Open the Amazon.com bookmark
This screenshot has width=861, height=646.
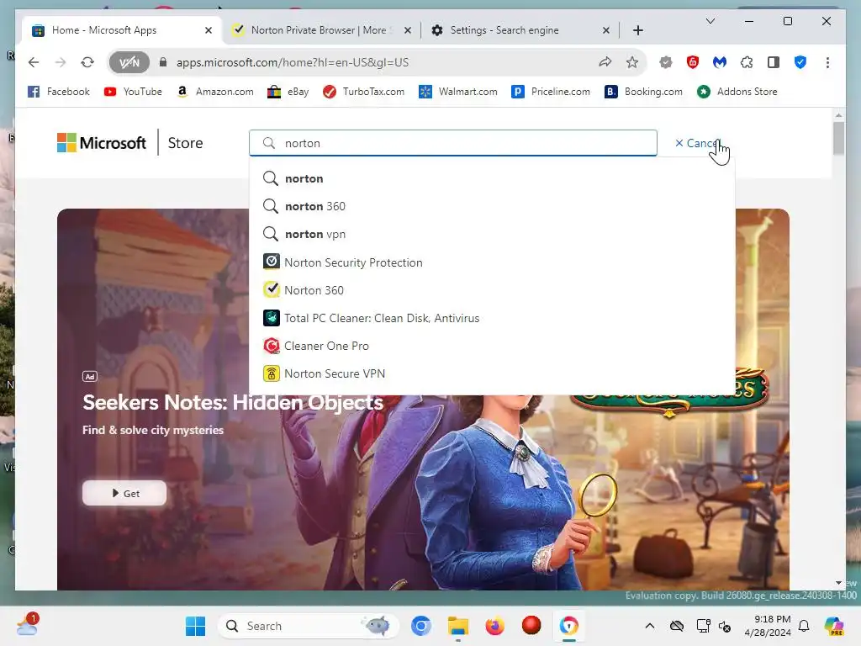pos(215,92)
